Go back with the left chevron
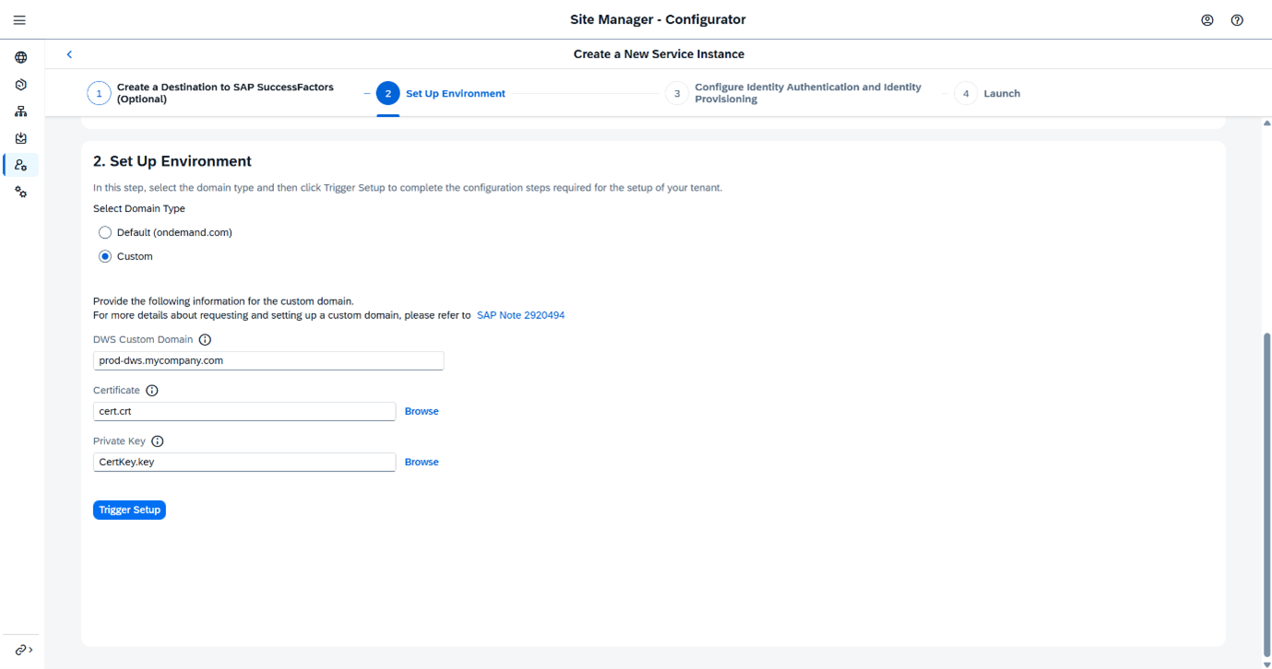This screenshot has height=669, width=1272. 69,54
